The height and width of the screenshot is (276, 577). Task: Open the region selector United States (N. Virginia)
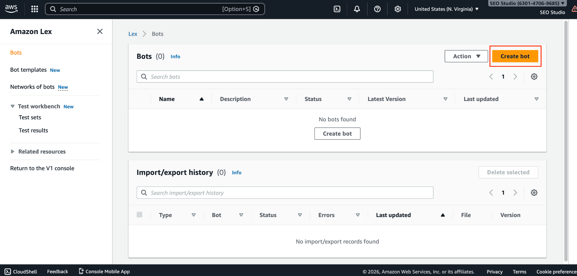tap(447, 9)
